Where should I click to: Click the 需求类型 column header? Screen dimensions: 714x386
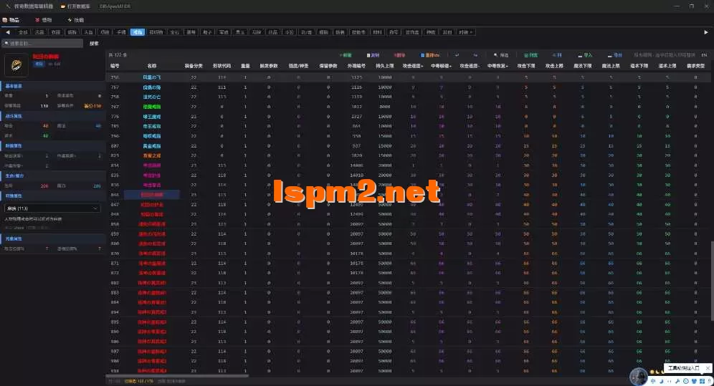[695, 66]
